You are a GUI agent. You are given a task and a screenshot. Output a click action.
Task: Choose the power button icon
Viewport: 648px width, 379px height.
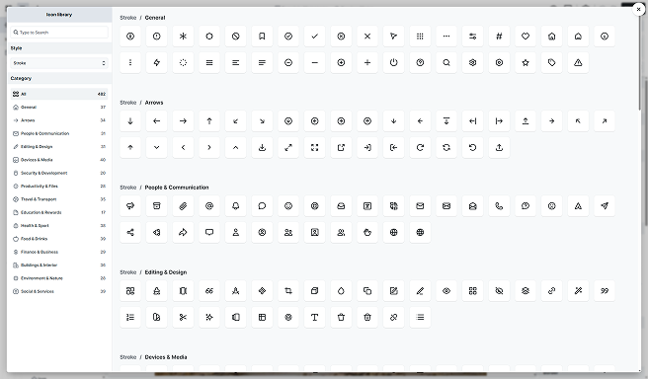pyautogui.click(x=393, y=63)
